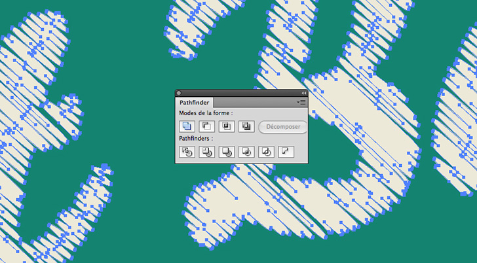The image size is (477, 263).
Task: Apply the Minus Front shape mode
Action: [206, 126]
